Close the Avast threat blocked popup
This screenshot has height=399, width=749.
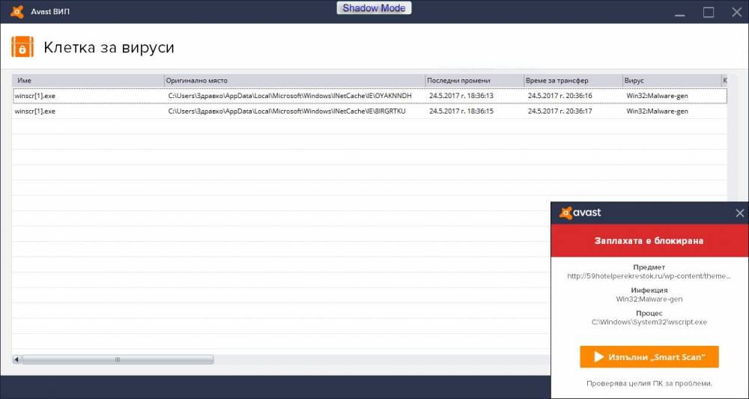point(739,213)
